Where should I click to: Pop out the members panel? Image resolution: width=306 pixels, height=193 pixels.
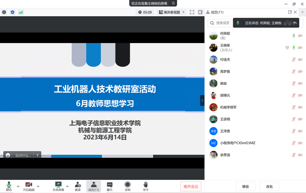[290, 12]
